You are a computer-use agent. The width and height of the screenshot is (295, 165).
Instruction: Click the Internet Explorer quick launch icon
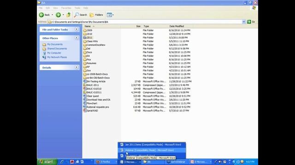pos(62,162)
